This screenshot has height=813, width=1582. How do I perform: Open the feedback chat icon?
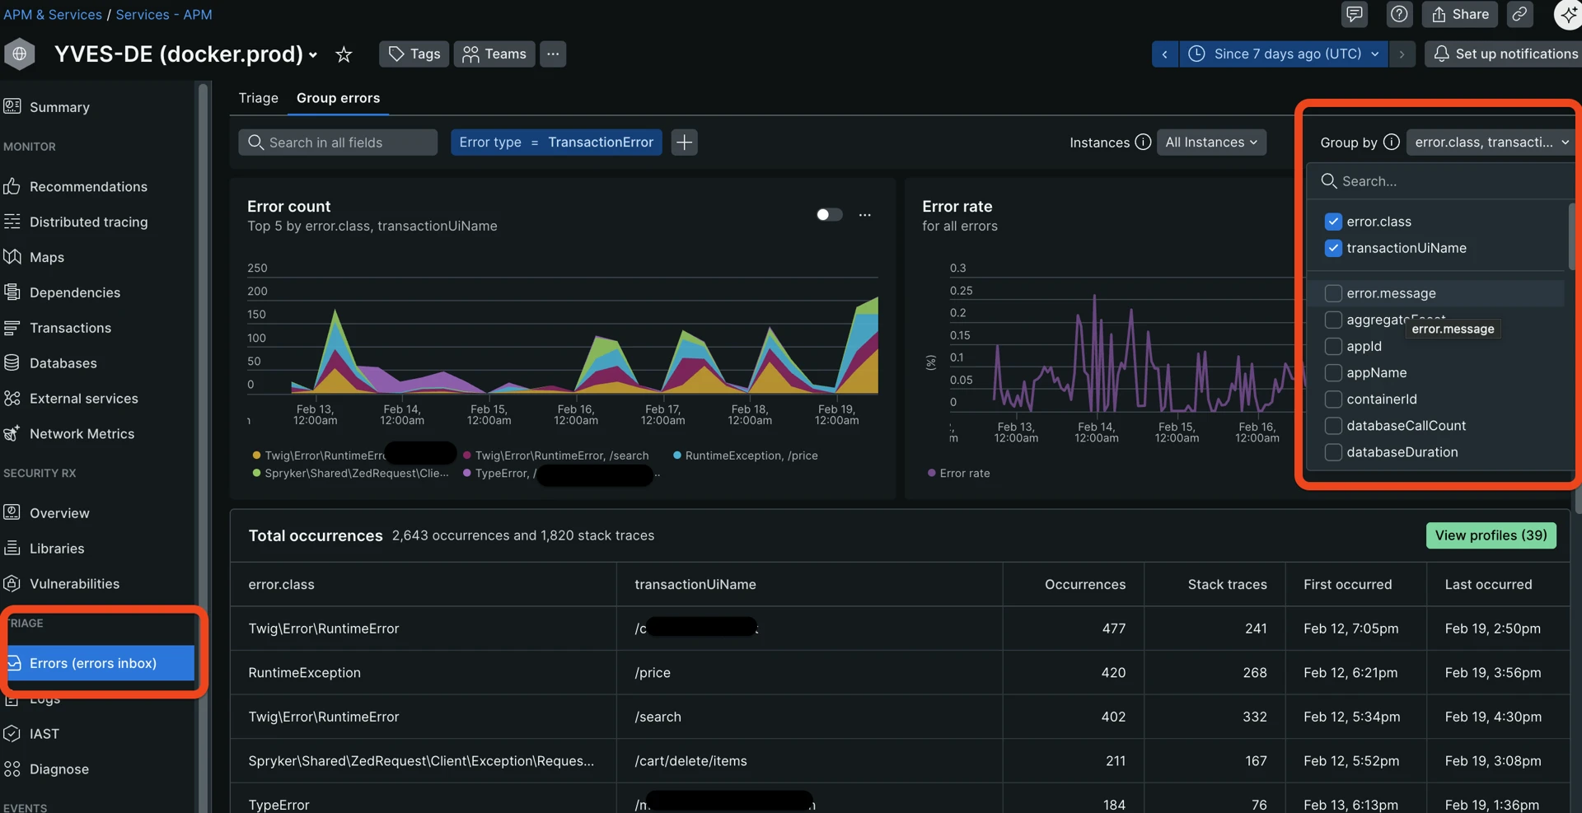1354,14
